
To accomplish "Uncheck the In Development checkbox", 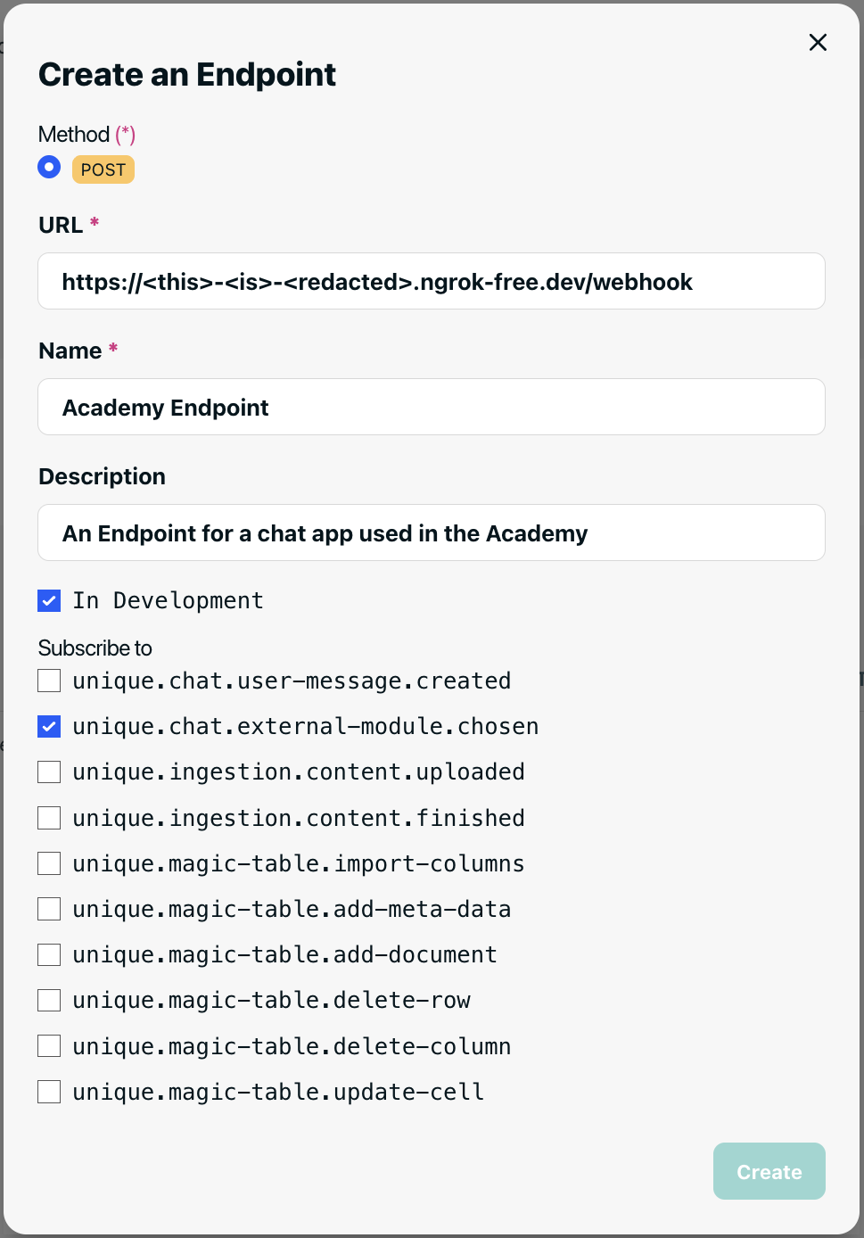I will tap(49, 601).
